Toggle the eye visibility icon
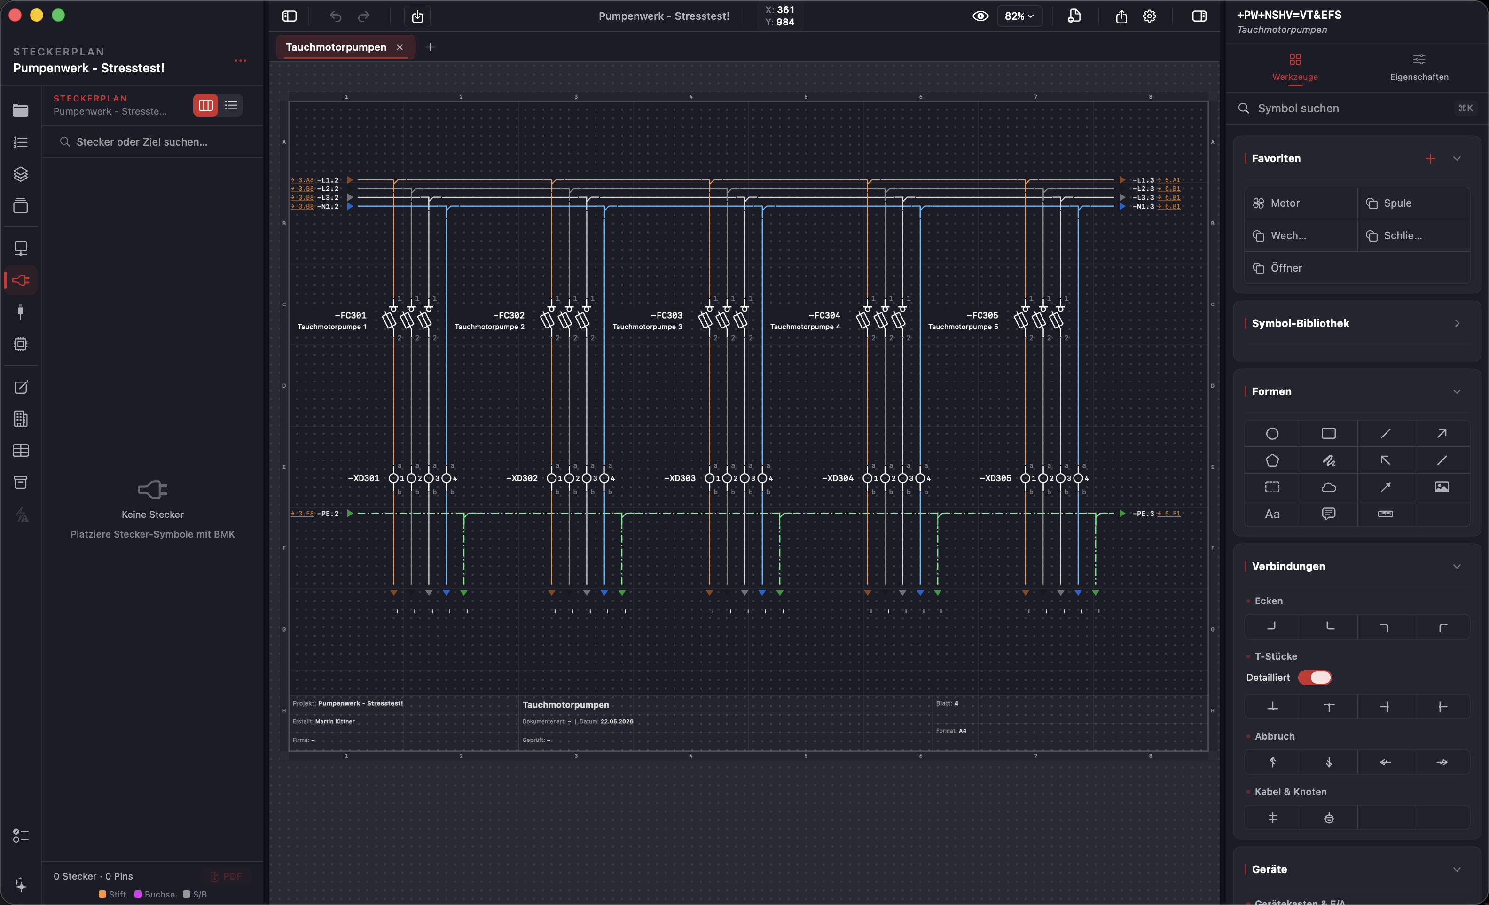The width and height of the screenshot is (1489, 905). point(980,16)
